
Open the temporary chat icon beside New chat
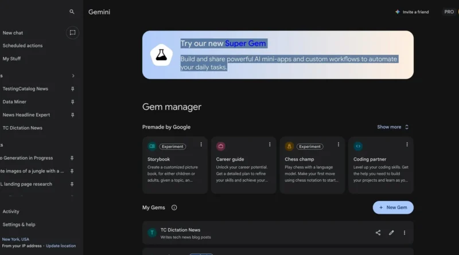(73, 33)
